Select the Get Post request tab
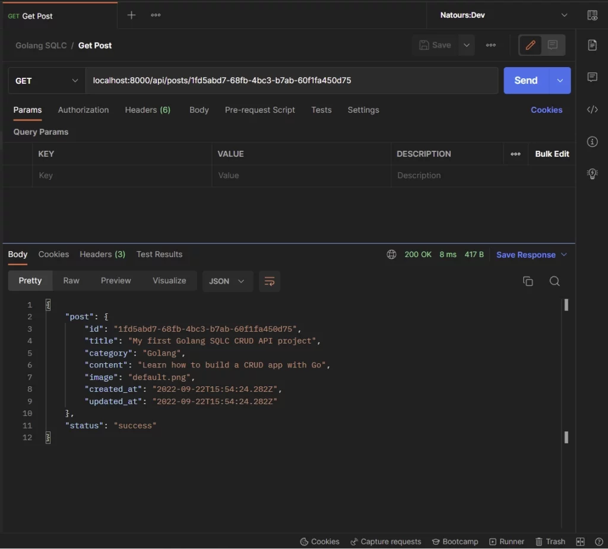Screen dimensions: 608x549 (60, 16)
